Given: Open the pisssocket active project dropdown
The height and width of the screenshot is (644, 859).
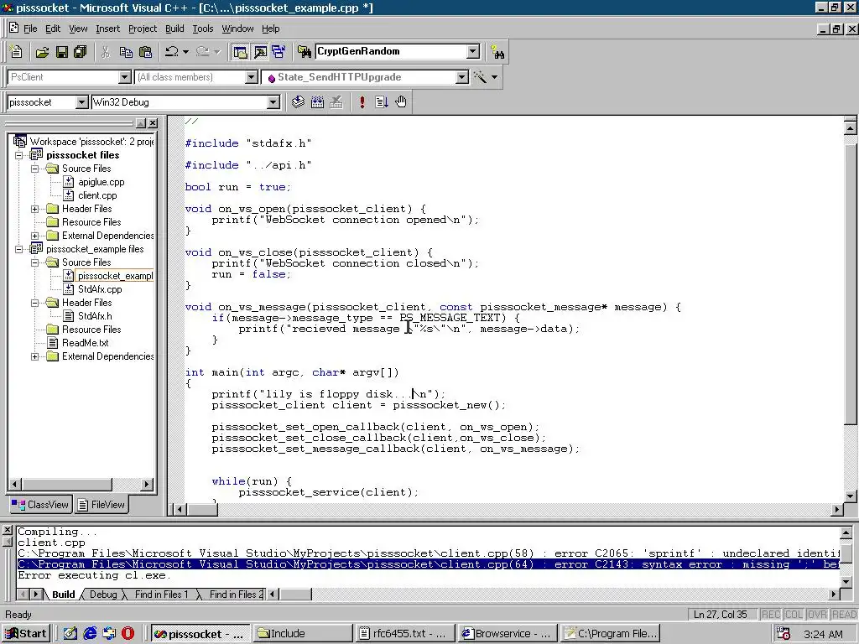Looking at the screenshot, I should point(81,102).
